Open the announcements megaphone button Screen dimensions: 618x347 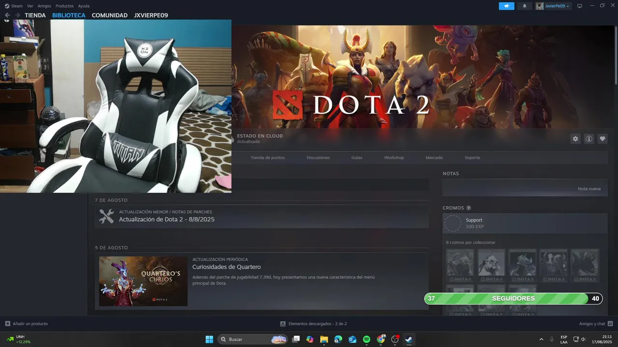tap(506, 6)
